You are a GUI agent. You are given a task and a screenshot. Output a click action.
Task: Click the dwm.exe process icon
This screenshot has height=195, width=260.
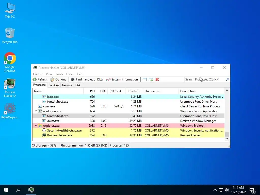[x=44, y=121]
